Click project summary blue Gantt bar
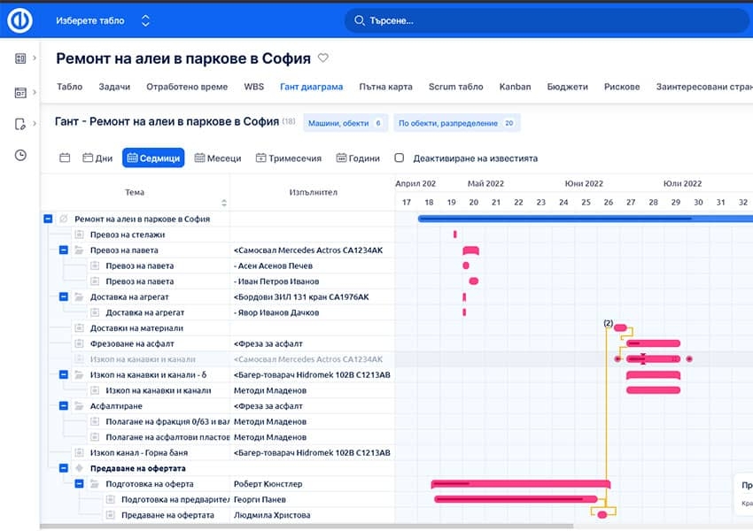Image resolution: width=753 pixels, height=531 pixels. pyautogui.click(x=586, y=219)
